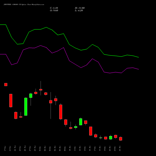Screen dimensions: 156x156
Task: Select the red candle above 08 Dec
Action: [x=61, y=112]
